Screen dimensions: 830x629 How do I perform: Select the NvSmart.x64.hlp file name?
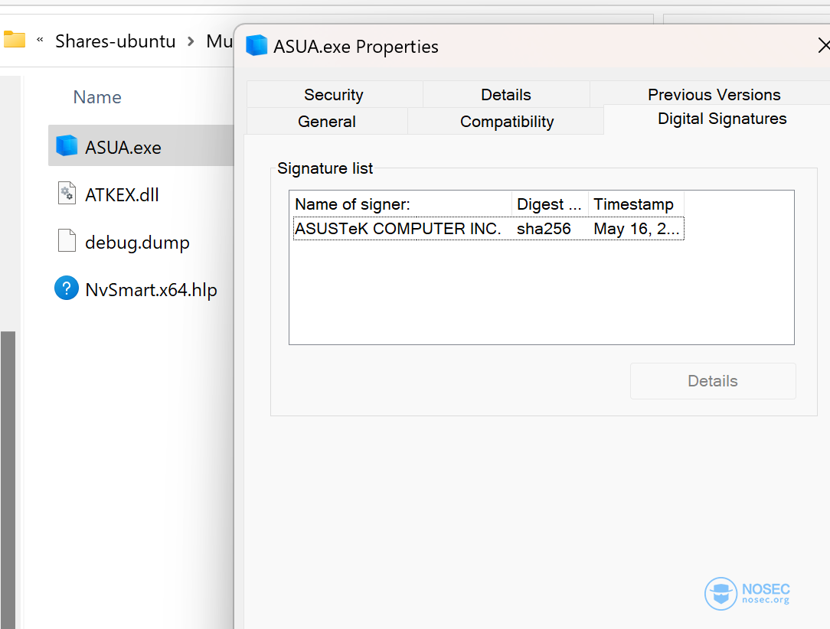pyautogui.click(x=151, y=290)
